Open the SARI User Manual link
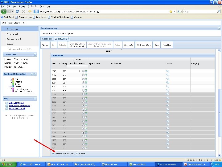The height and width of the screenshot is (167, 222). tap(16, 103)
